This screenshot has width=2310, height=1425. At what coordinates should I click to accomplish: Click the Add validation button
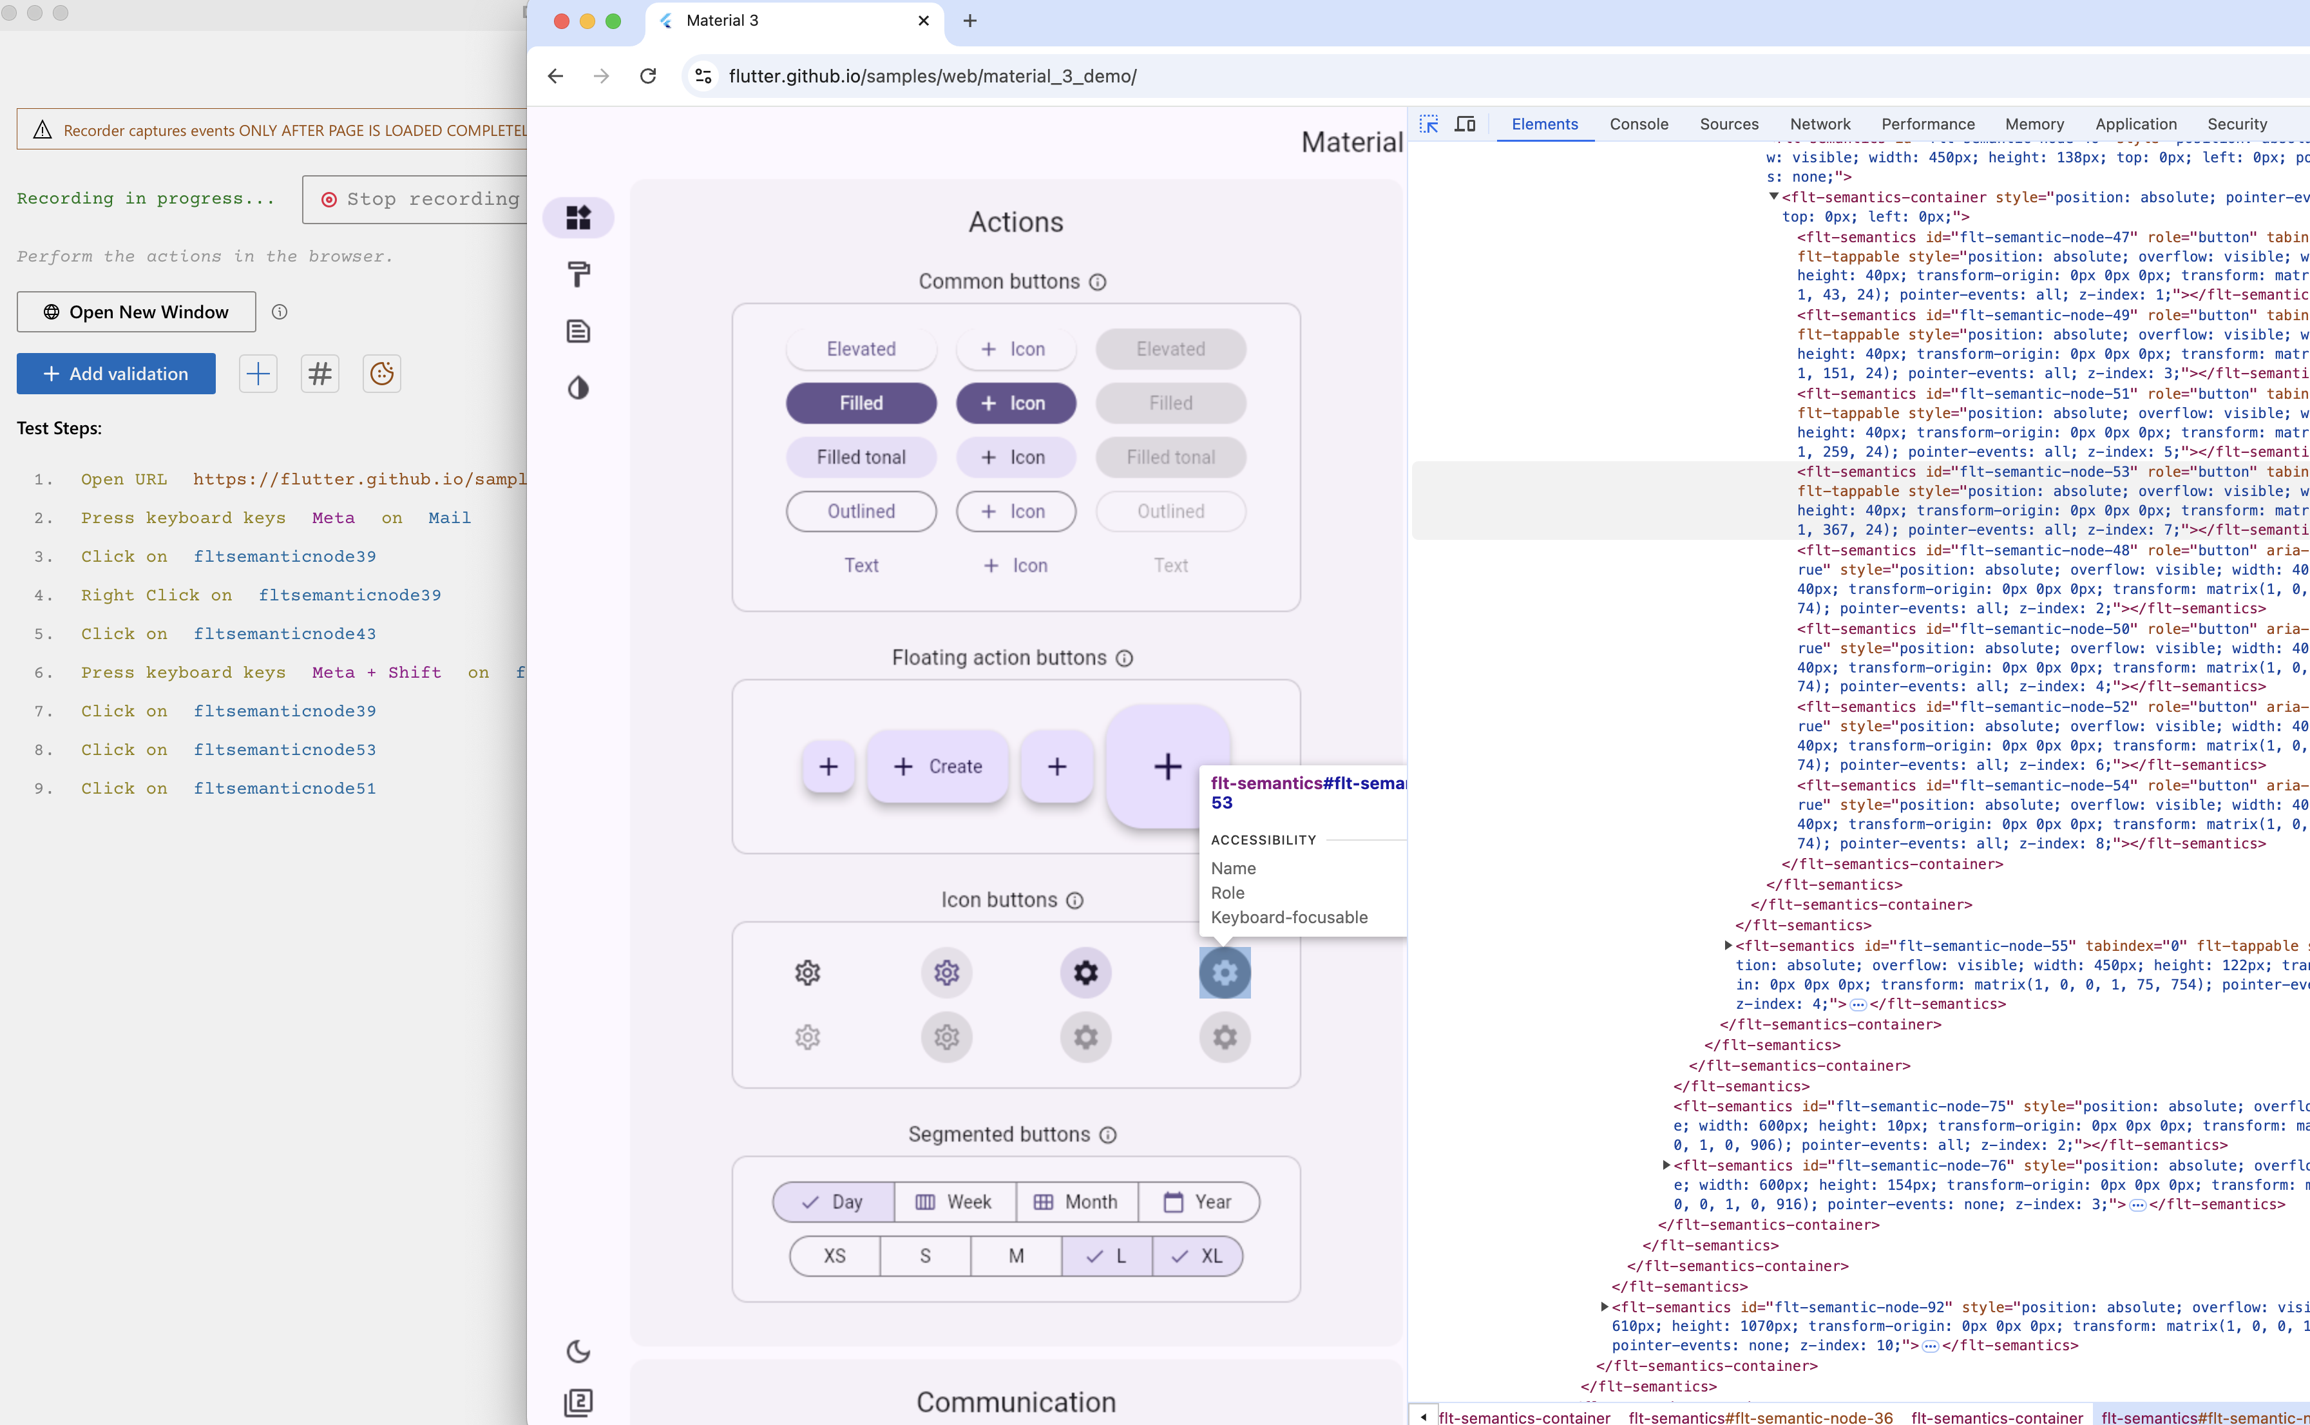(116, 374)
